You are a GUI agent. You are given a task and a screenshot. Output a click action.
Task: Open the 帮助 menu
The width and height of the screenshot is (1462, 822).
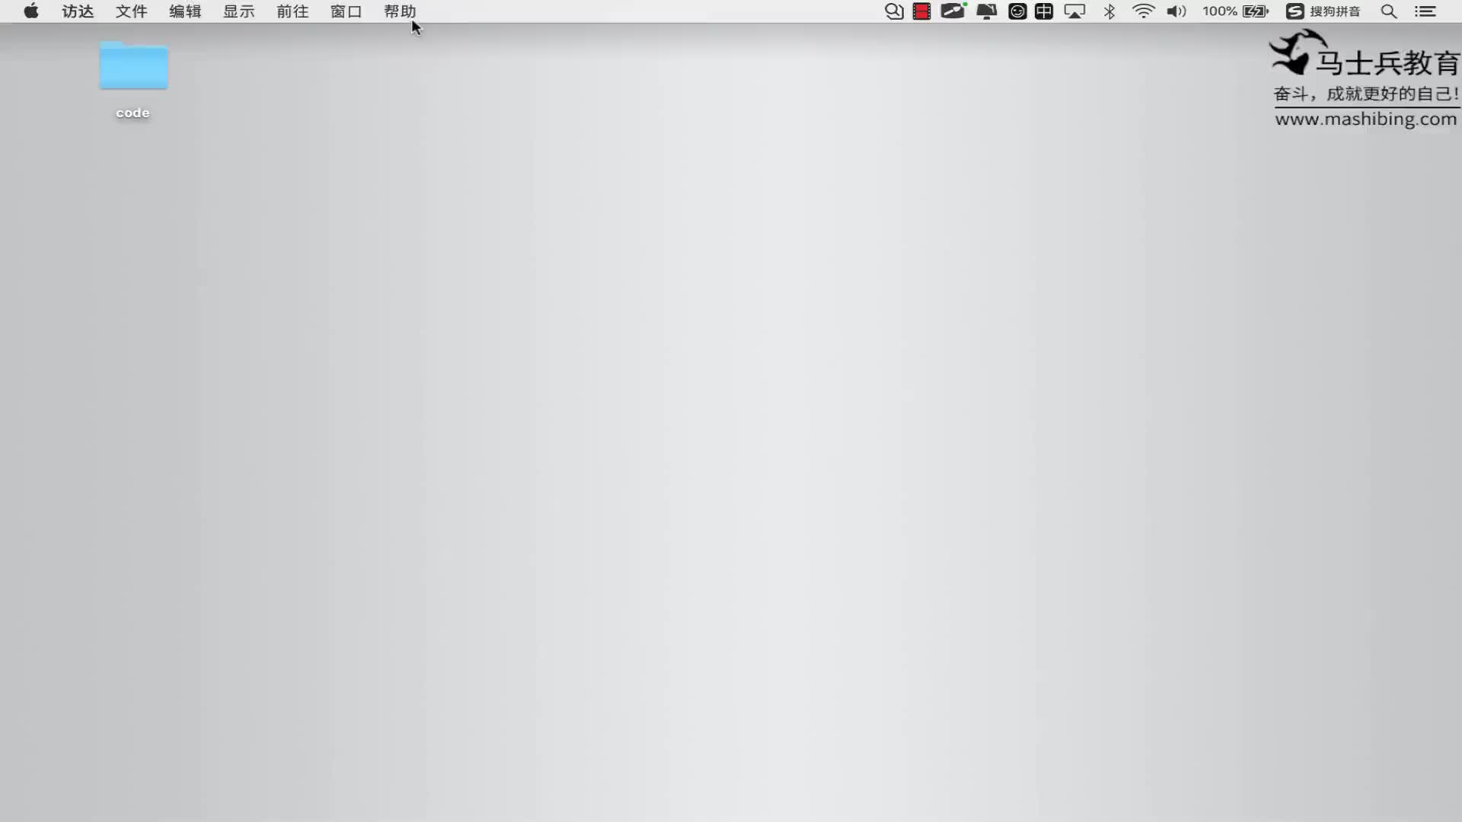pyautogui.click(x=400, y=11)
